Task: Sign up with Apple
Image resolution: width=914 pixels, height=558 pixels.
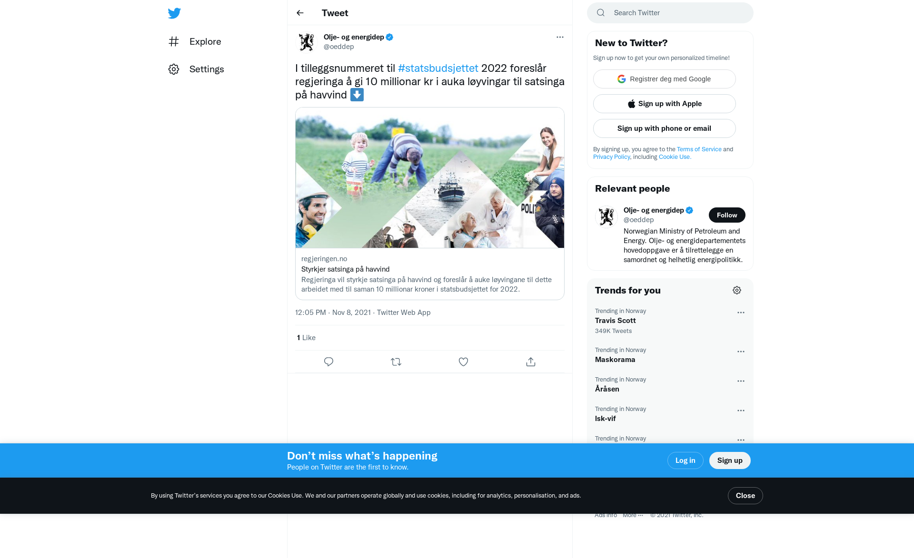Action: (x=665, y=104)
